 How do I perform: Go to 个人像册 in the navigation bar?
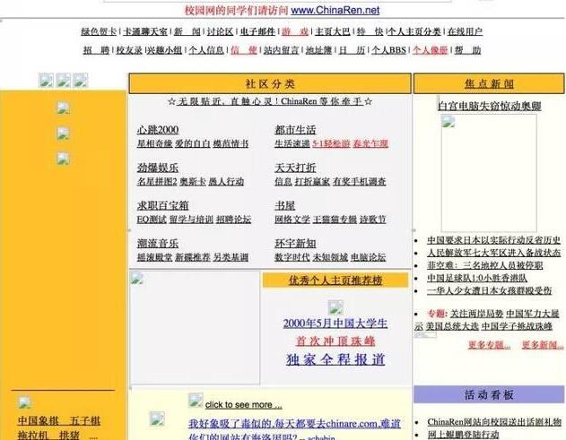pyautogui.click(x=431, y=50)
